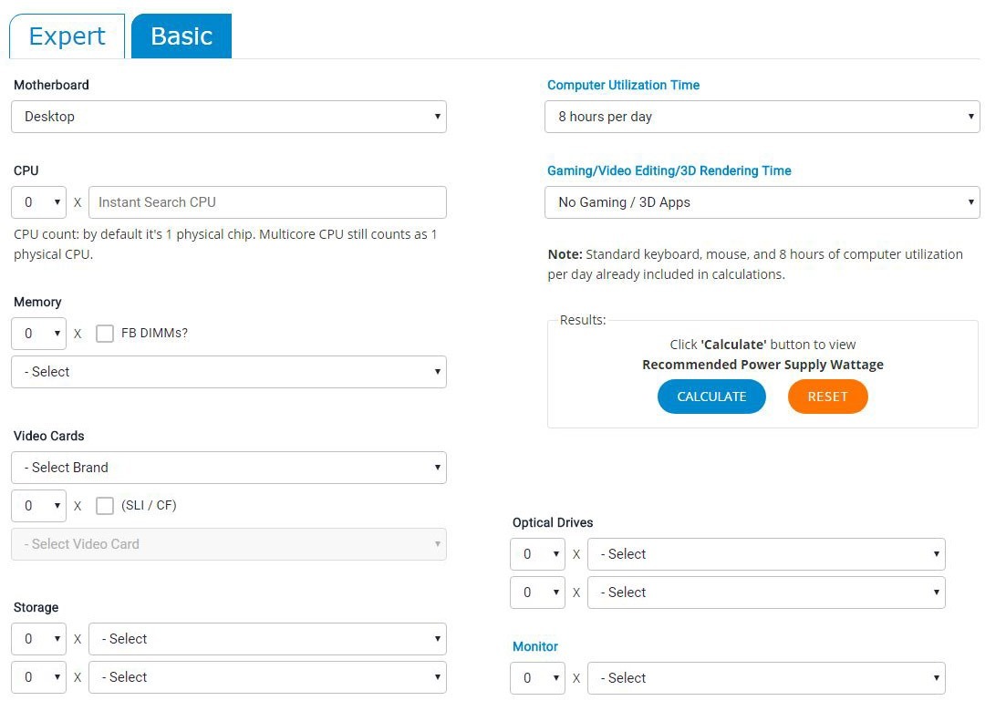Open the Motherboard type dropdown
The height and width of the screenshot is (711, 1006).
point(228,117)
